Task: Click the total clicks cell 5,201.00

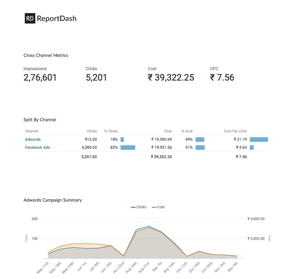Action: [89, 157]
